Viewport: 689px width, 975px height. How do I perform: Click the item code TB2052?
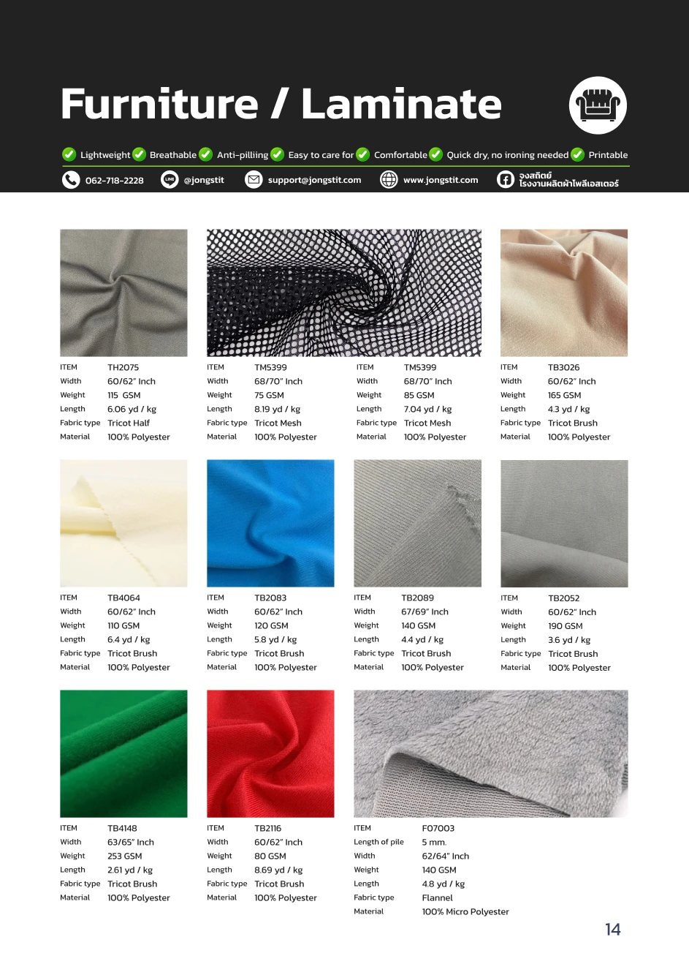coord(564,598)
